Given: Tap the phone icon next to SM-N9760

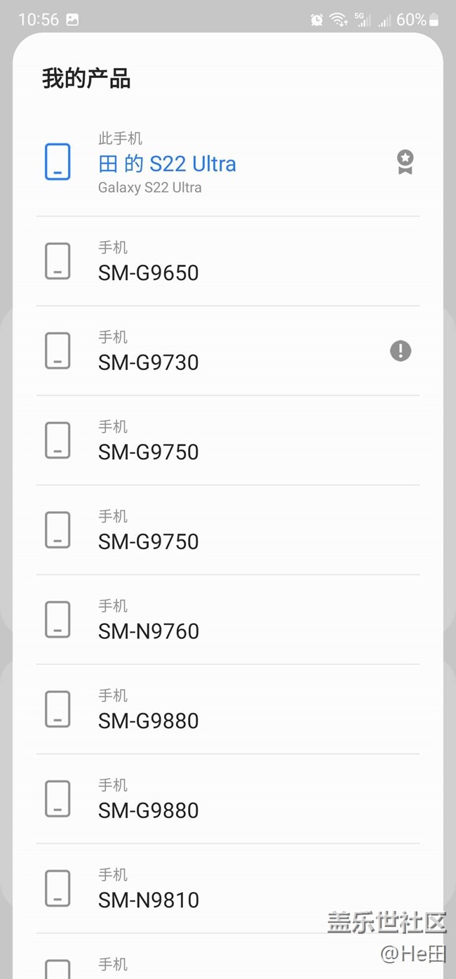Looking at the screenshot, I should click(x=58, y=619).
